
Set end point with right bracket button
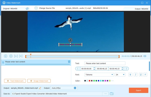[x=126, y=69]
